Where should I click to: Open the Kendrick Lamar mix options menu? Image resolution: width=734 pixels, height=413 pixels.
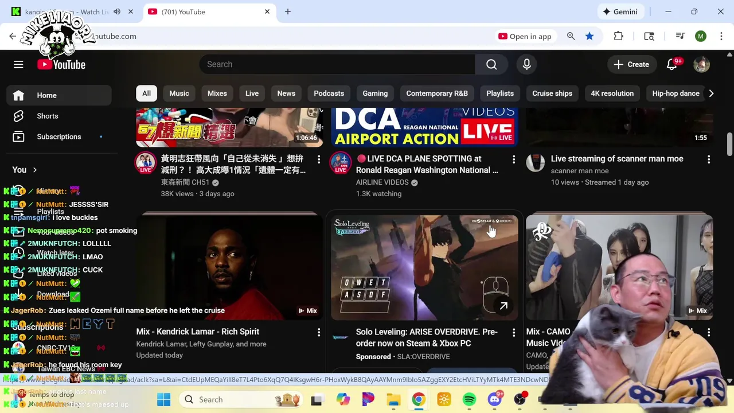pos(319,332)
